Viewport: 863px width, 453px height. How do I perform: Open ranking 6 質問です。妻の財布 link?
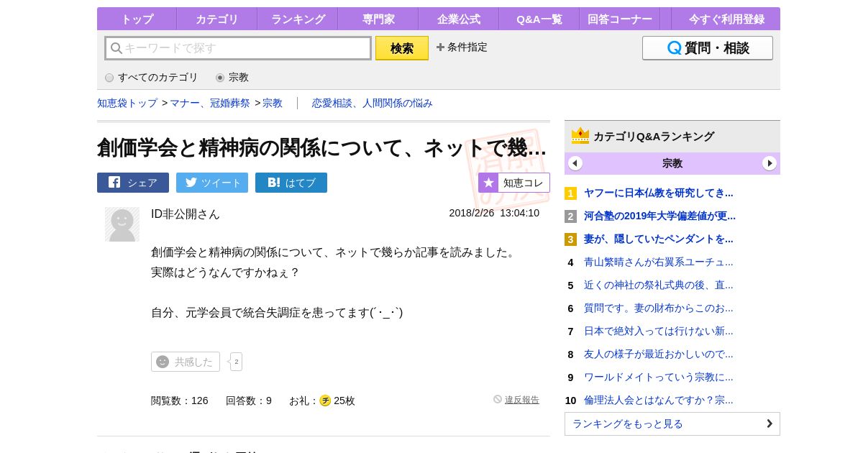point(659,308)
